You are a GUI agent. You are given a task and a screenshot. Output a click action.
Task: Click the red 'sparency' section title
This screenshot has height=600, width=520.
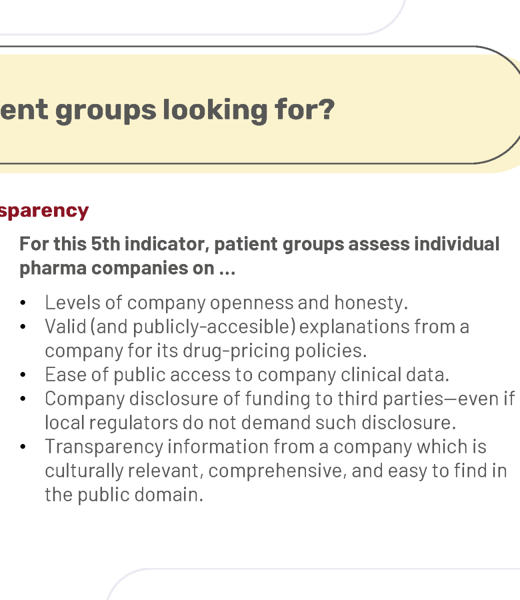pyautogui.click(x=44, y=211)
